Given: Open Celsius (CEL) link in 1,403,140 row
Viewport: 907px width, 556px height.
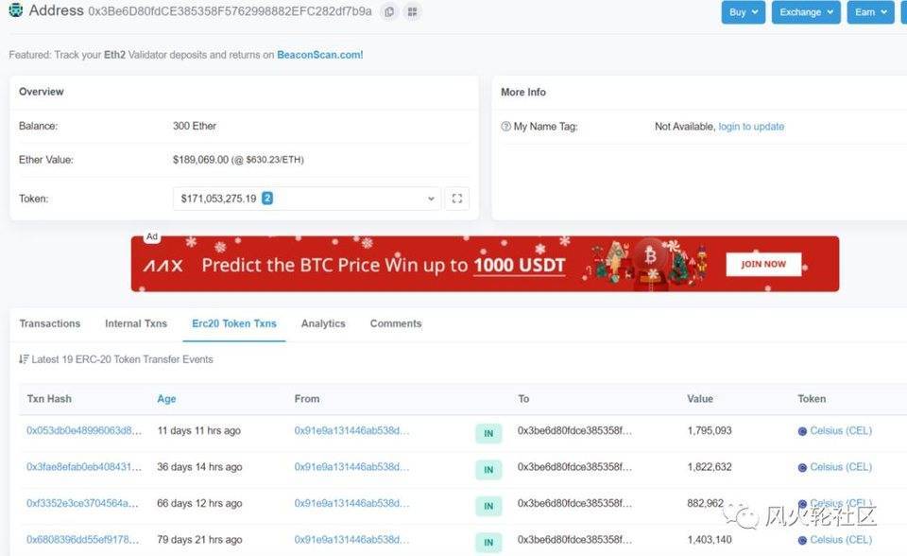Looking at the screenshot, I should click(x=841, y=540).
